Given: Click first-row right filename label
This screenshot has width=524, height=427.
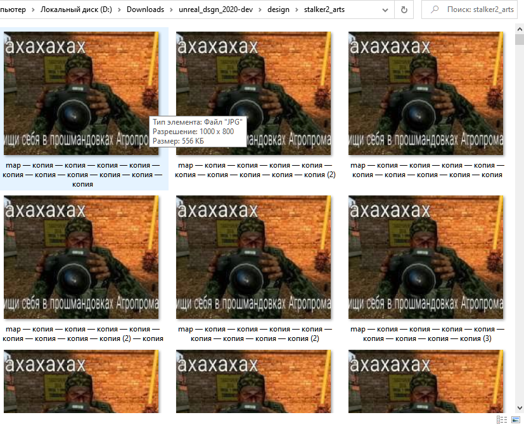Looking at the screenshot, I should pos(427,170).
